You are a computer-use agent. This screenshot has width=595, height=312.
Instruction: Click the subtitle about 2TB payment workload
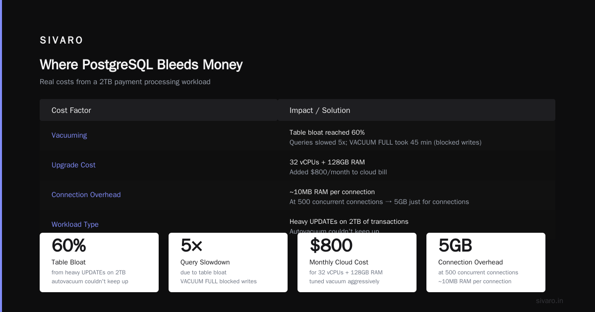[125, 82]
